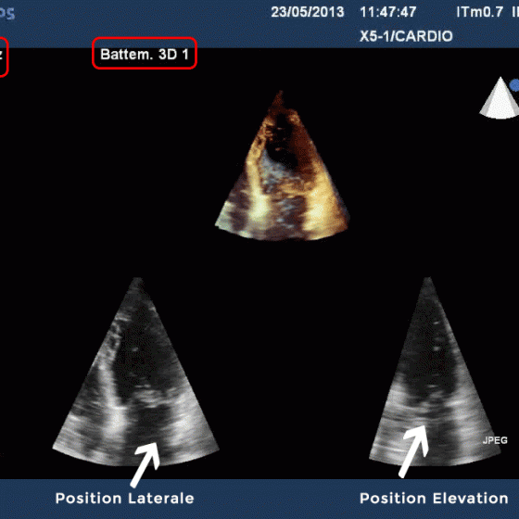519x519 pixels.
Task: Click the apex of the 3D volume
Action: click(280, 93)
